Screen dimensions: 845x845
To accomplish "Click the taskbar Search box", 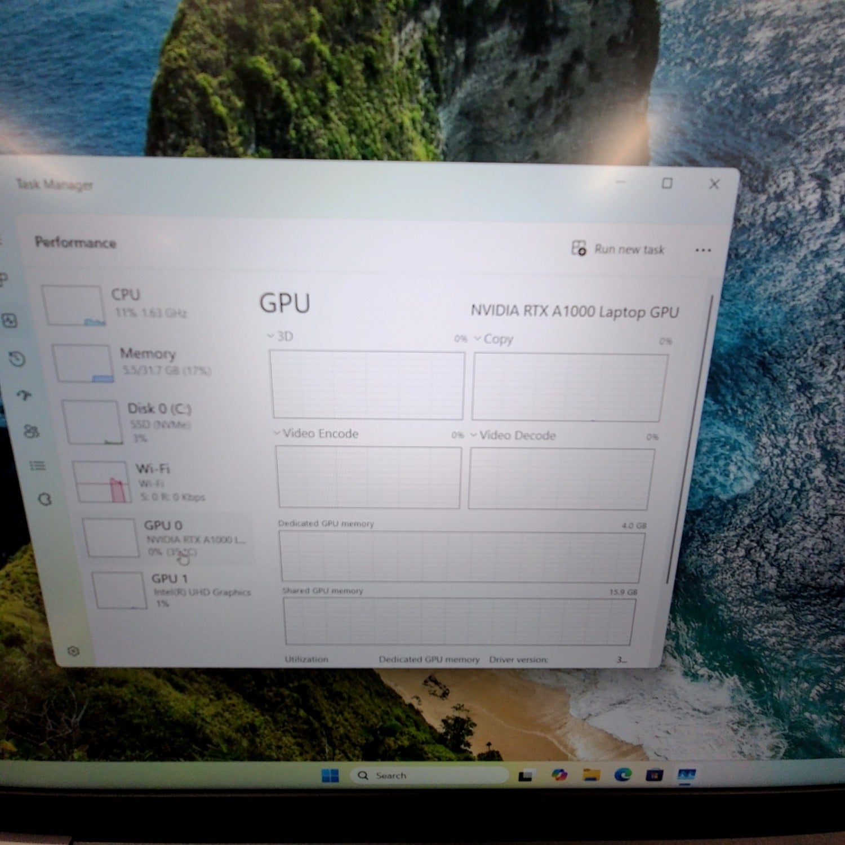I will (428, 776).
